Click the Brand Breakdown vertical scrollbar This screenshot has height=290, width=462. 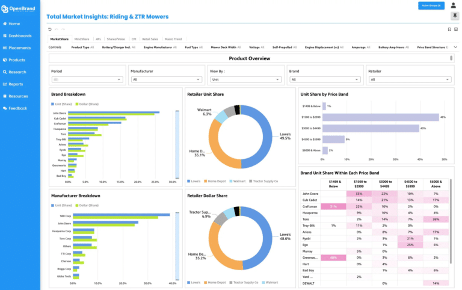coord(177,144)
